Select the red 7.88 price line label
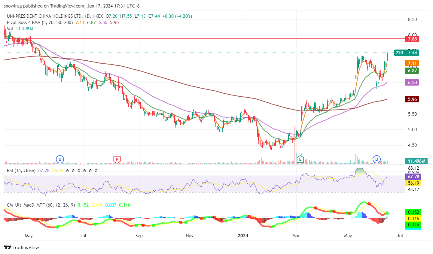433x254 pixels. point(412,39)
